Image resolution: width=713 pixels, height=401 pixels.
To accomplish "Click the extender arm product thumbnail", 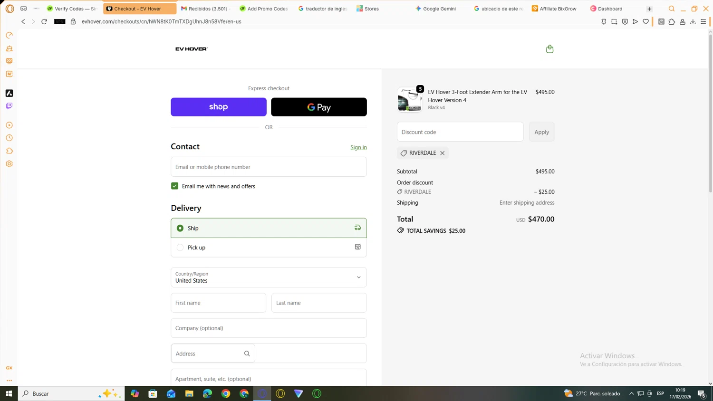I will pyautogui.click(x=409, y=100).
